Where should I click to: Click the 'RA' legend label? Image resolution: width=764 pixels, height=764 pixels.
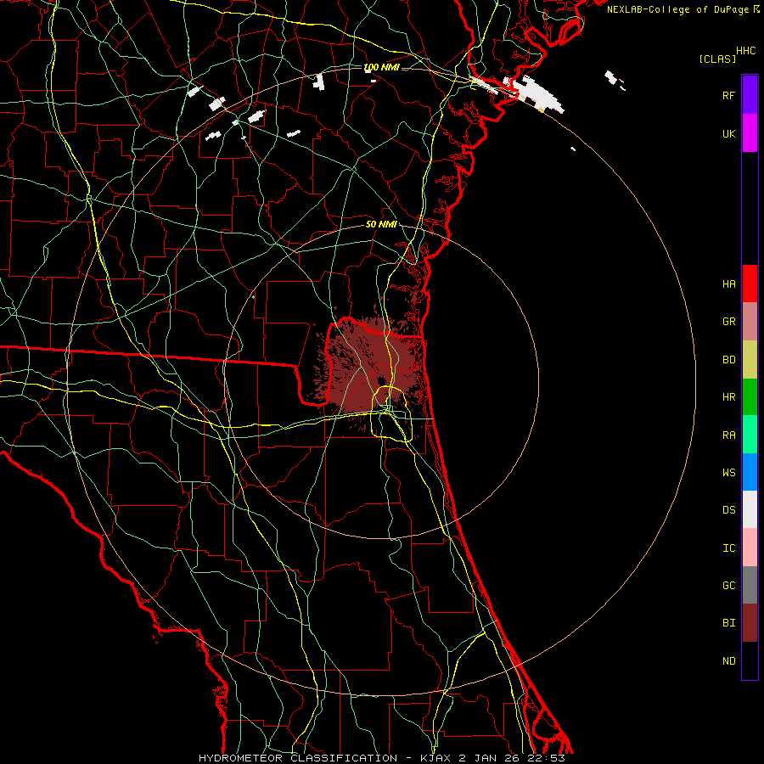pos(728,435)
